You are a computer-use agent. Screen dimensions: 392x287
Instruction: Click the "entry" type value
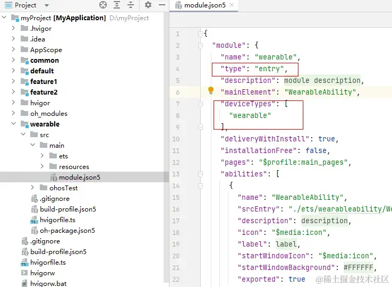tap(269, 69)
